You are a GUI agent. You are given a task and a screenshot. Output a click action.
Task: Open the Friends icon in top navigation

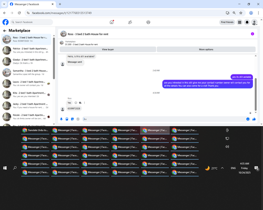(130, 22)
